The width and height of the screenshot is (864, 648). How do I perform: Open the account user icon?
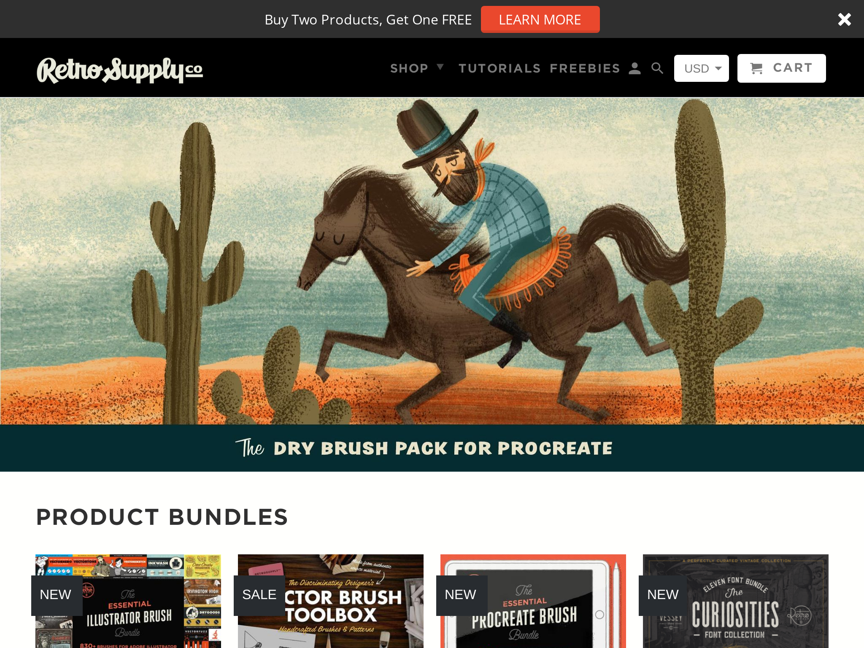[634, 68]
